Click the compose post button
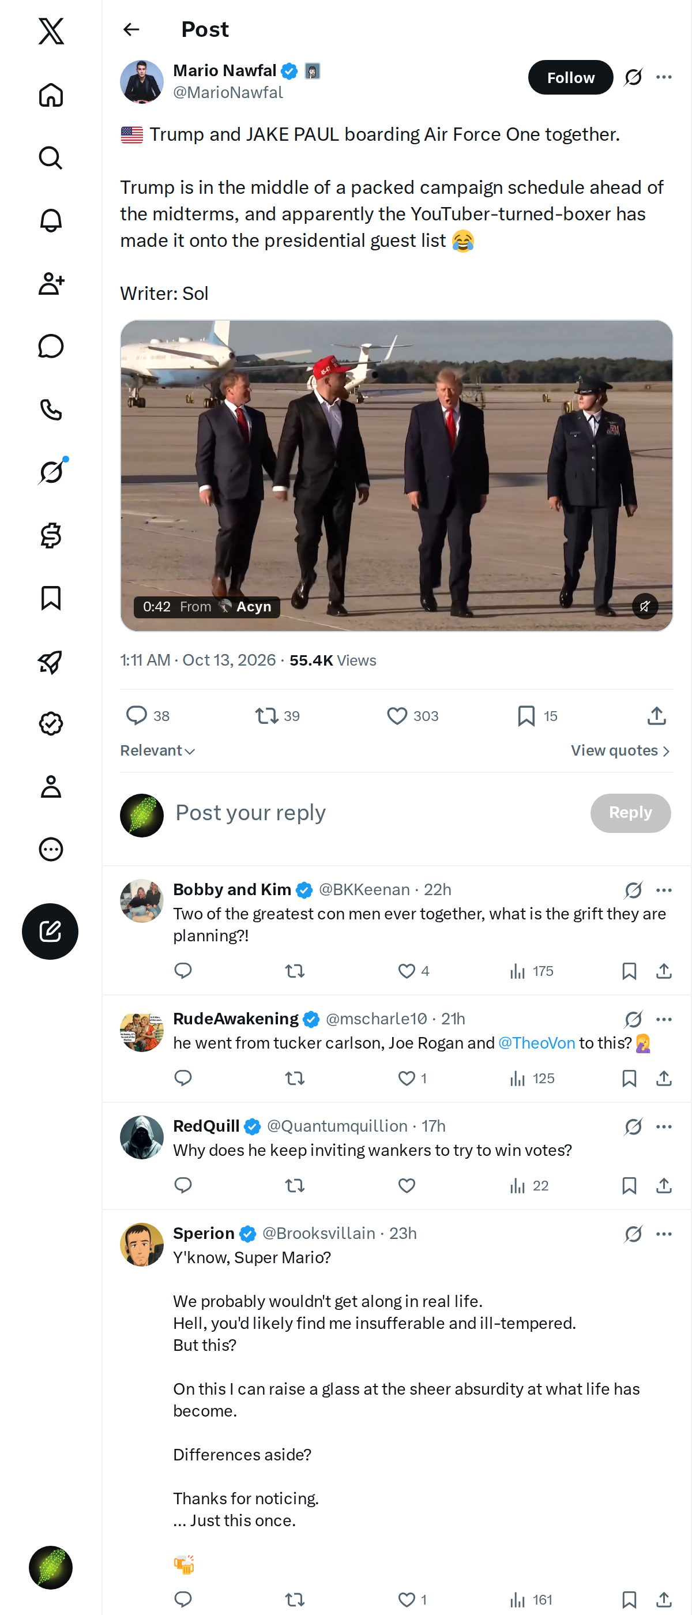The width and height of the screenshot is (692, 1615). tap(50, 931)
